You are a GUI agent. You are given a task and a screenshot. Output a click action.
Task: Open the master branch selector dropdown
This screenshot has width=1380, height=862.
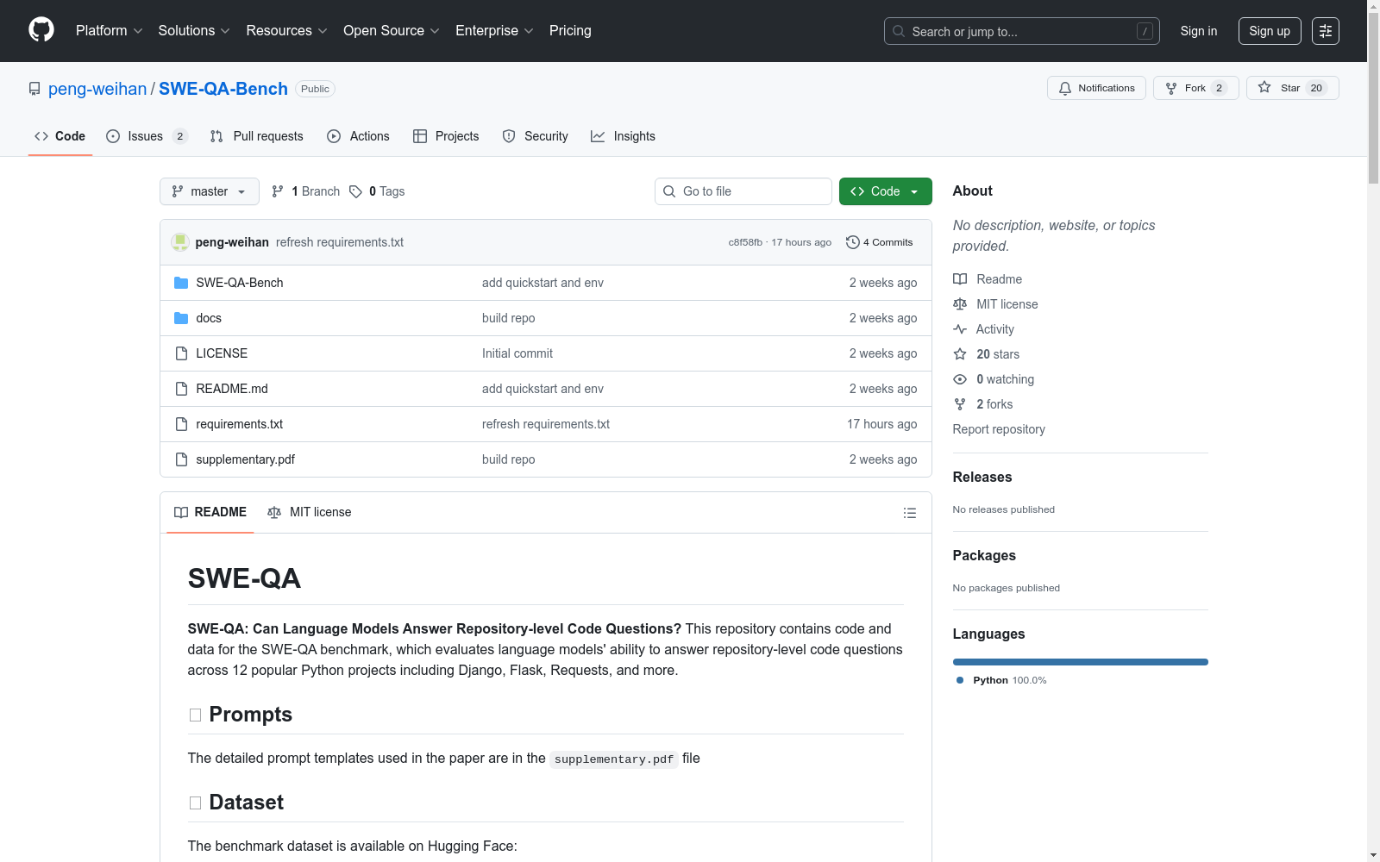coord(210,191)
